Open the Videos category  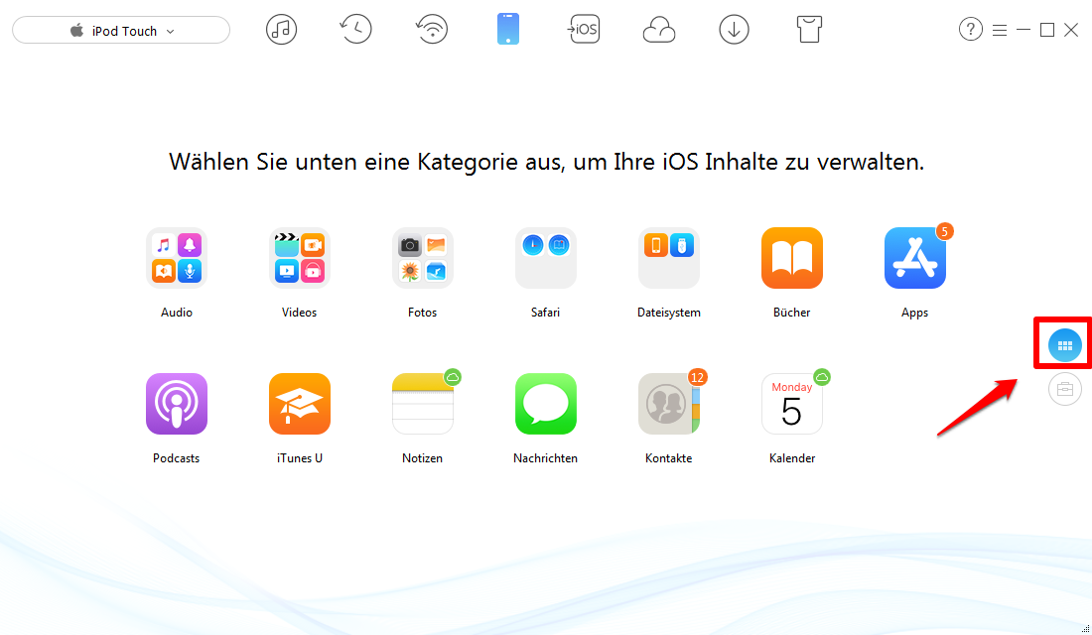300,258
